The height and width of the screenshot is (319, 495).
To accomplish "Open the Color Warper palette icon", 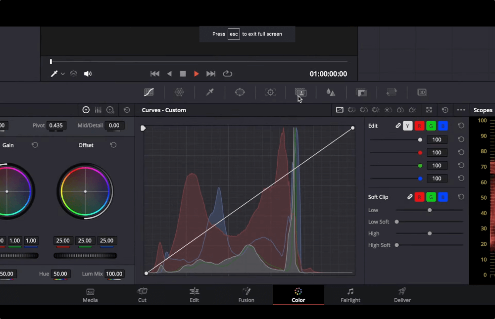I will 179,92.
